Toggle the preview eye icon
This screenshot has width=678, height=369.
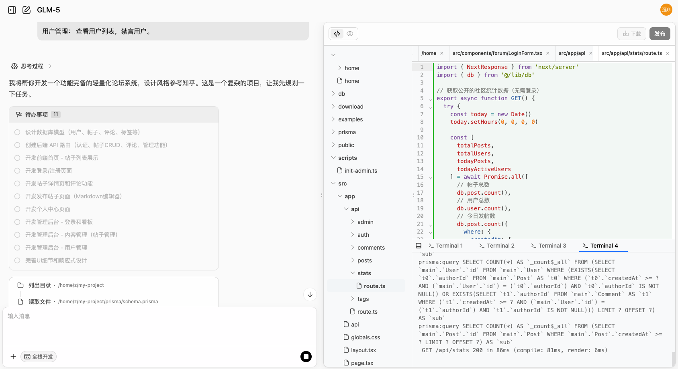click(x=350, y=34)
